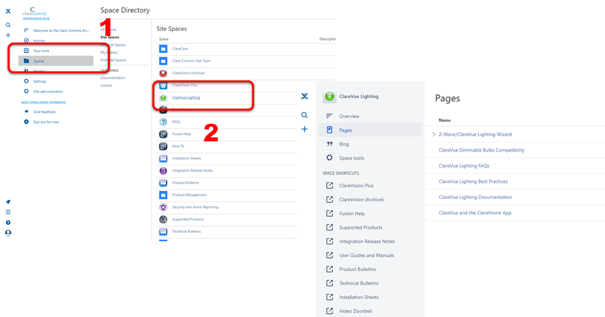Viewport: 605px width, 317px height.
Task: Click the compass icon next to Activity
Action: coord(26,41)
